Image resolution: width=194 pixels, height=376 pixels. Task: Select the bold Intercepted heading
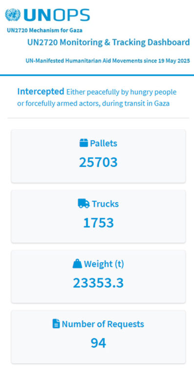coord(41,92)
